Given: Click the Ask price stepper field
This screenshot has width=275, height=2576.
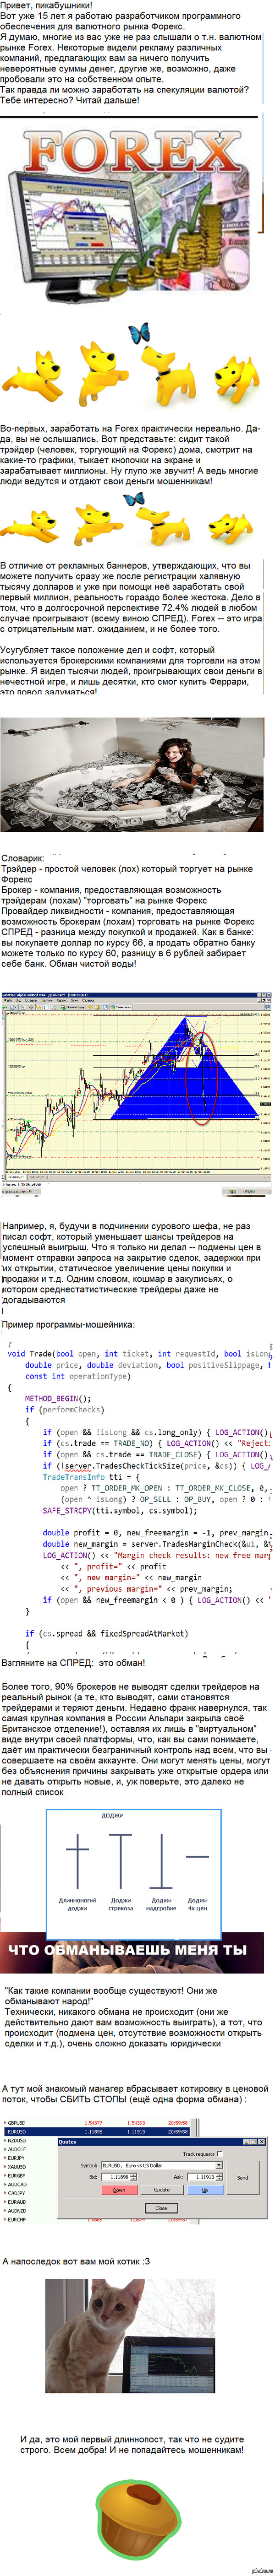Looking at the screenshot, I should tap(204, 2177).
